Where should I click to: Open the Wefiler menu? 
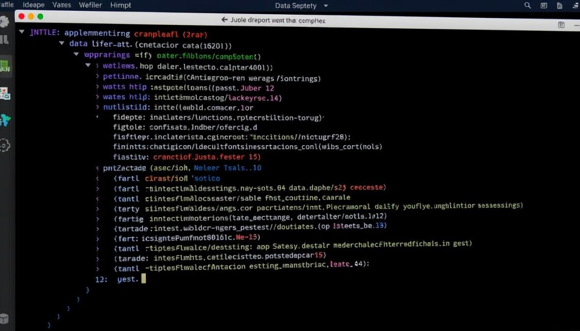(90, 5)
